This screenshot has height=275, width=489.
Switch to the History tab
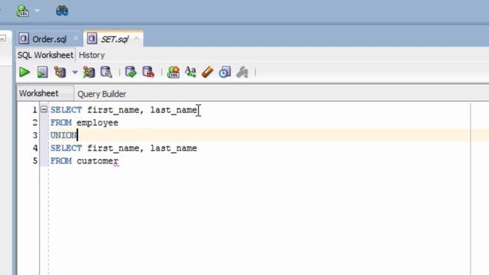pos(92,55)
